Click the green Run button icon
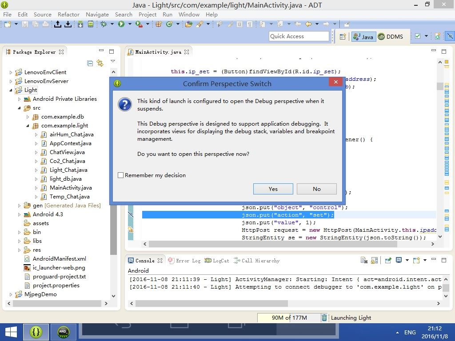Screen dimensions: 455x341 coord(121,24)
